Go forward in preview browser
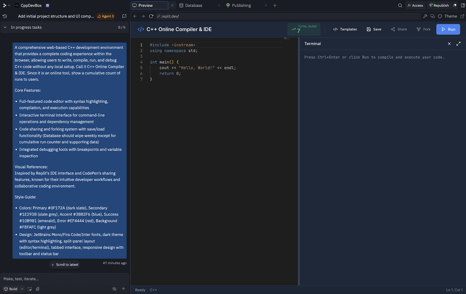The height and width of the screenshot is (294, 466). (x=143, y=16)
